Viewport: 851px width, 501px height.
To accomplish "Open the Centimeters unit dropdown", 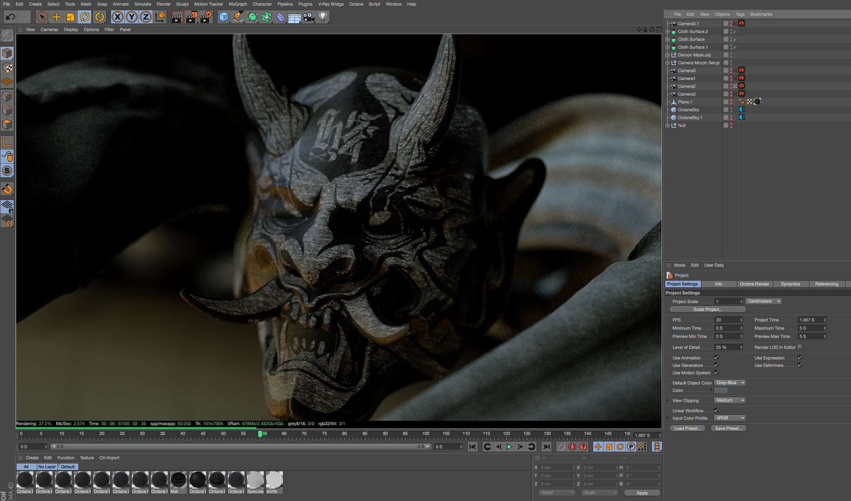I will pyautogui.click(x=764, y=301).
